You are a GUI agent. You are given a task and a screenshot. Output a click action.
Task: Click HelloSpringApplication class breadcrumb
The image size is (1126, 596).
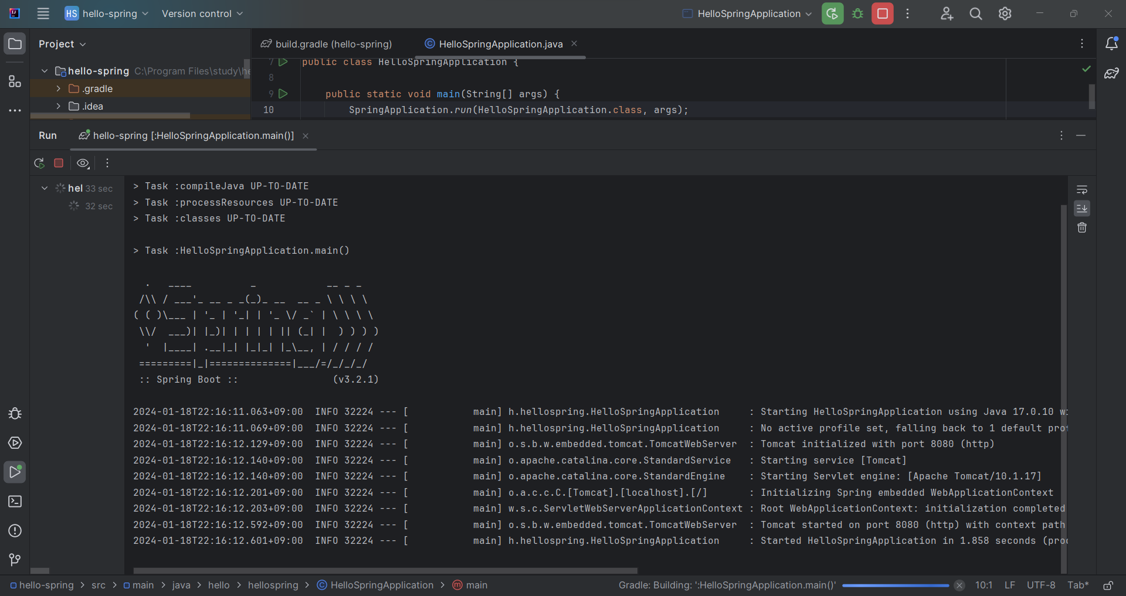[375, 585]
